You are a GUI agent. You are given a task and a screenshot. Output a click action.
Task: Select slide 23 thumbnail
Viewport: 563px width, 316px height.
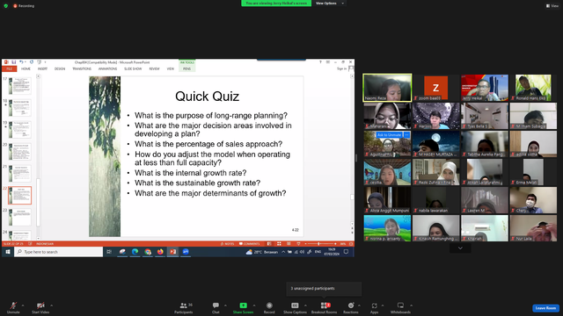tap(19, 217)
